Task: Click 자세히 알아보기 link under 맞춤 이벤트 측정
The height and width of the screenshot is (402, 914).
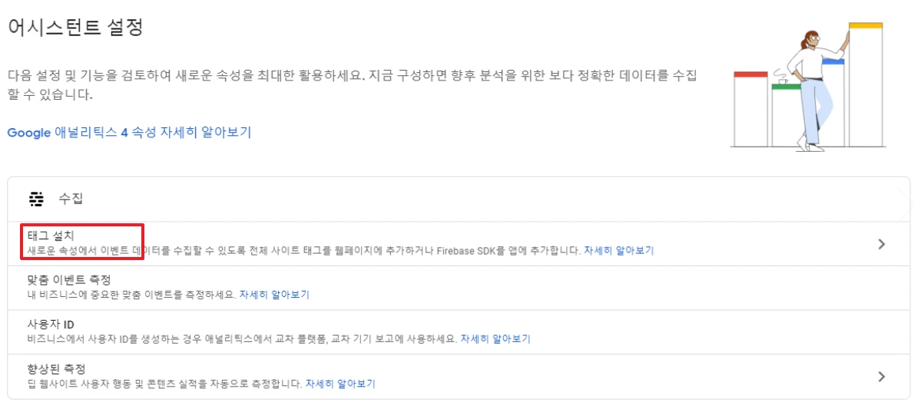Action: (x=274, y=295)
